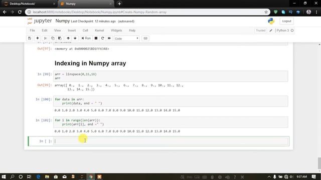Click the Jupyter logo
The width and height of the screenshot is (321, 180).
pyautogui.click(x=40, y=21)
